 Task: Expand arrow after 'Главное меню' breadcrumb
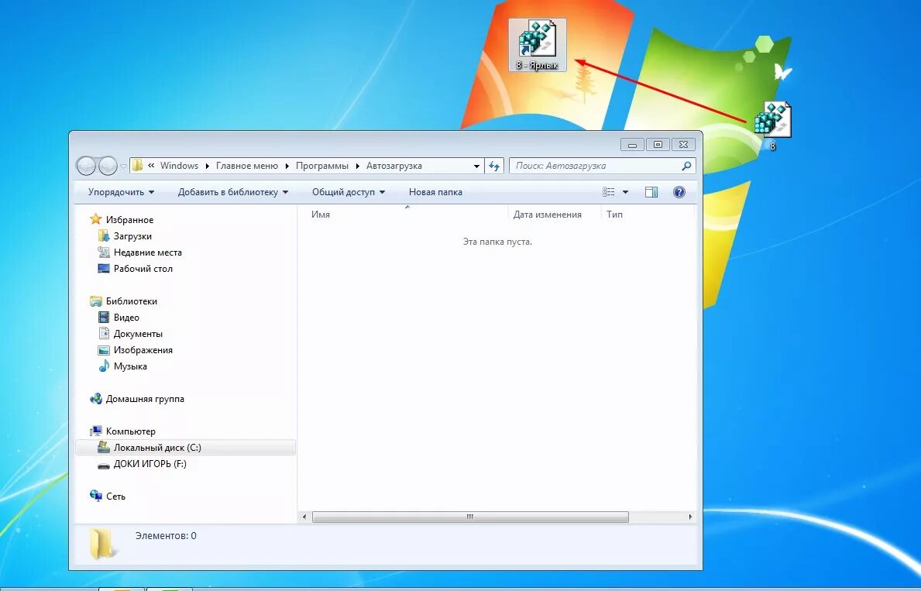pos(287,167)
